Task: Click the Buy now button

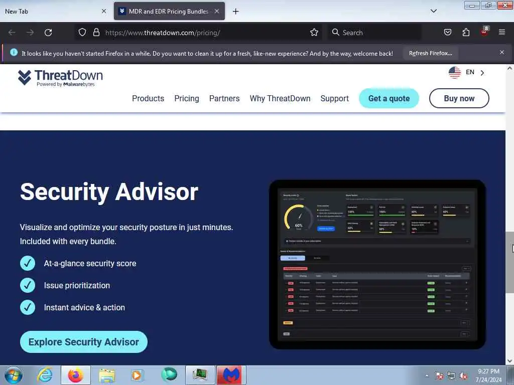Action: [459, 98]
